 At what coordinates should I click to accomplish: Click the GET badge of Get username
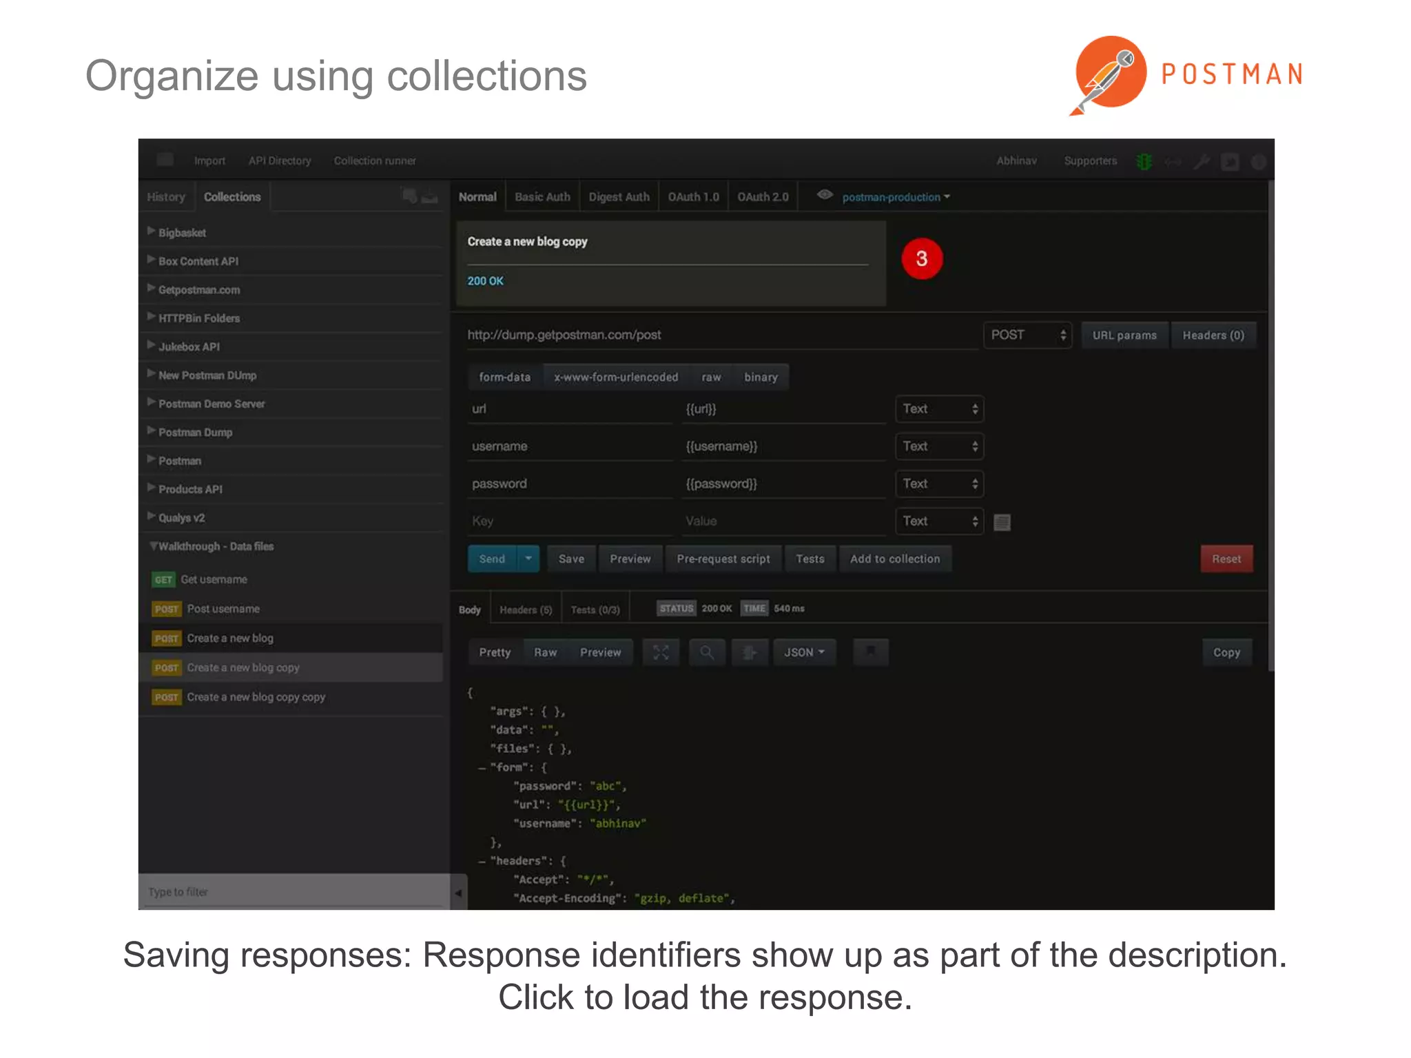(x=163, y=580)
